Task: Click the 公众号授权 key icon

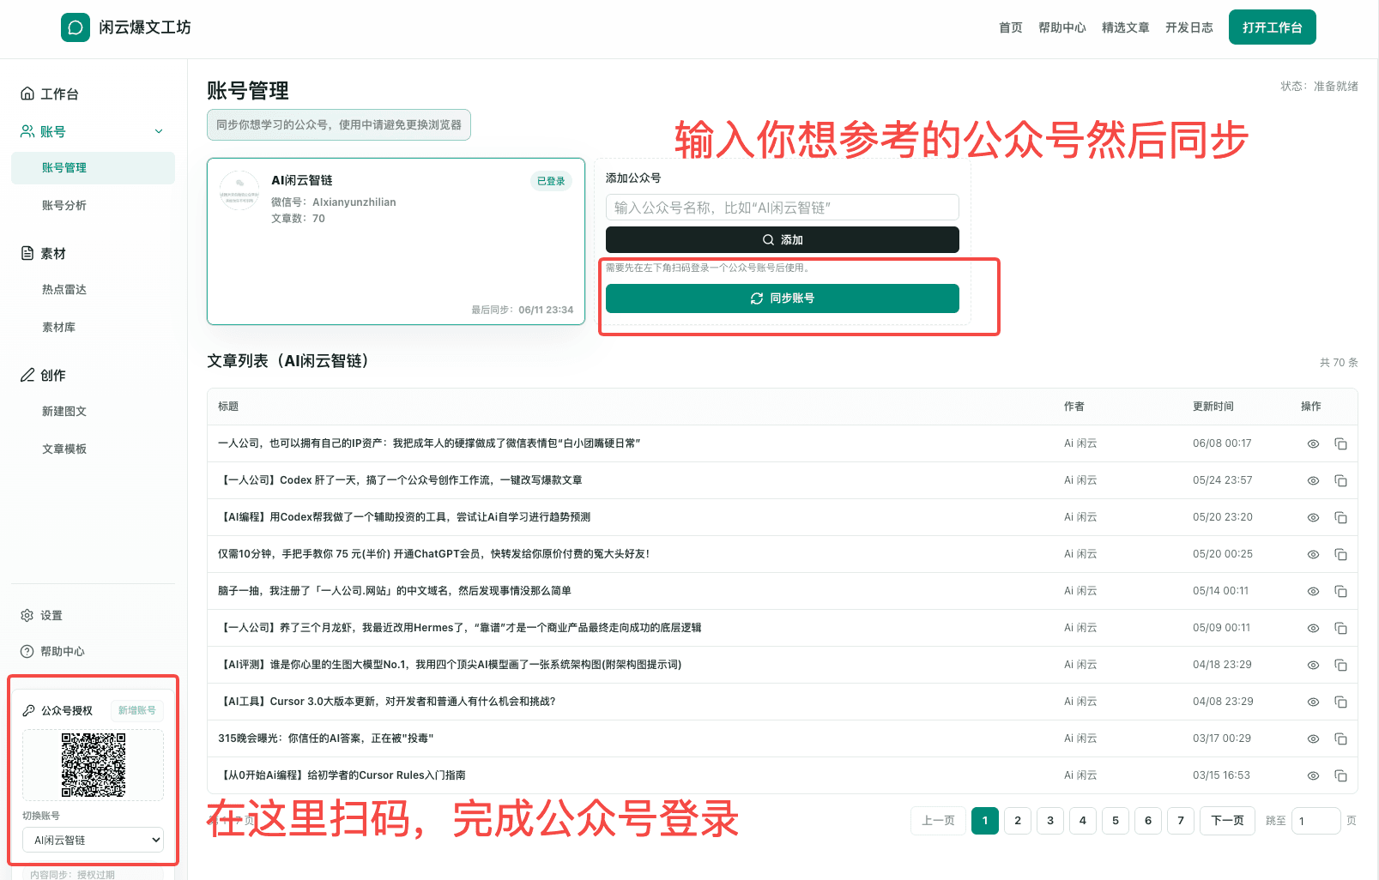Action: coord(29,710)
